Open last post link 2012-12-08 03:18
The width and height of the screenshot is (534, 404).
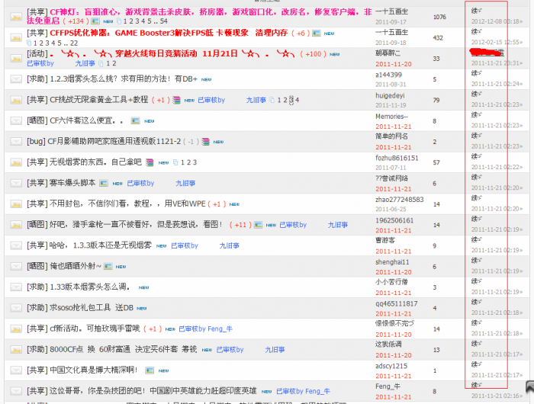click(497, 21)
